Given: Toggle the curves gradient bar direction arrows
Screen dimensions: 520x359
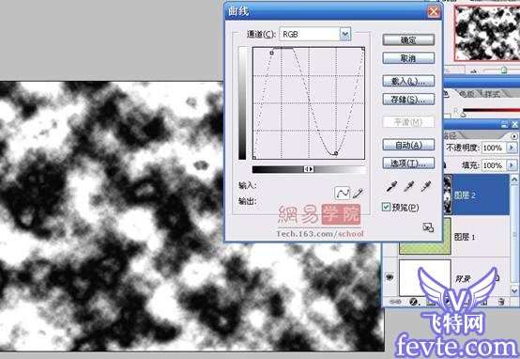Looking at the screenshot, I should pyautogui.click(x=309, y=169).
